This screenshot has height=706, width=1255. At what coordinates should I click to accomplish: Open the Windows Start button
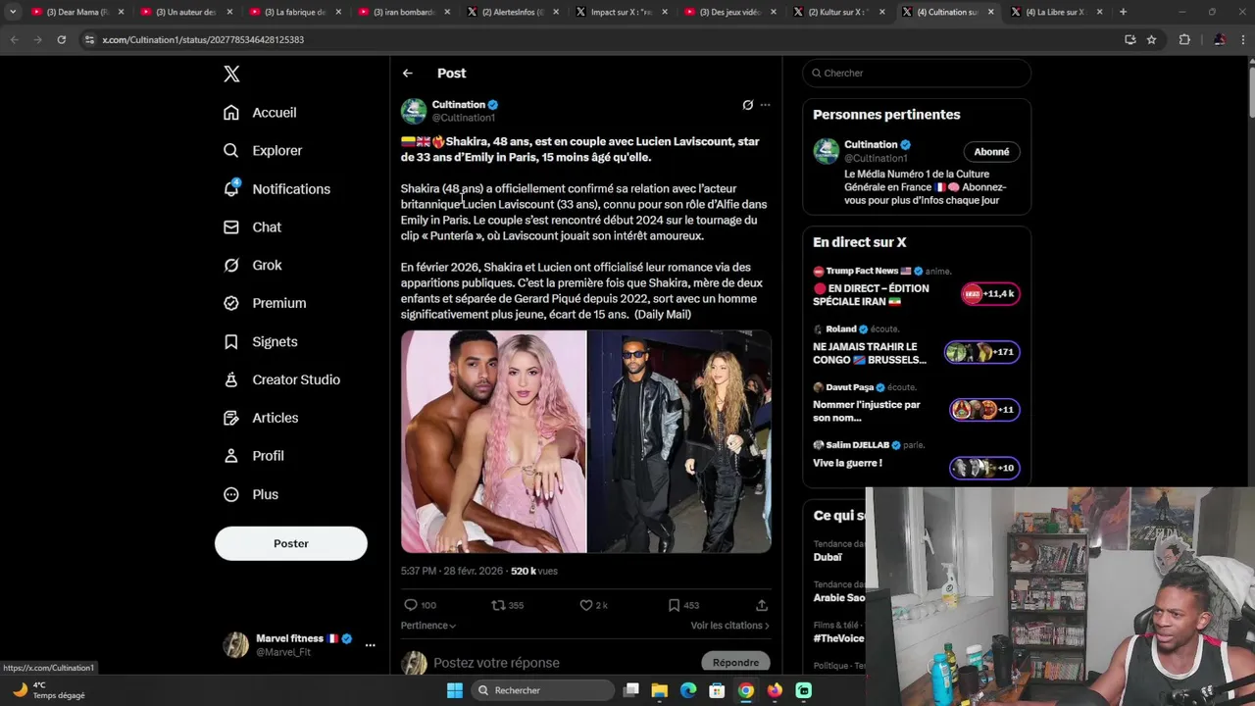pyautogui.click(x=455, y=690)
